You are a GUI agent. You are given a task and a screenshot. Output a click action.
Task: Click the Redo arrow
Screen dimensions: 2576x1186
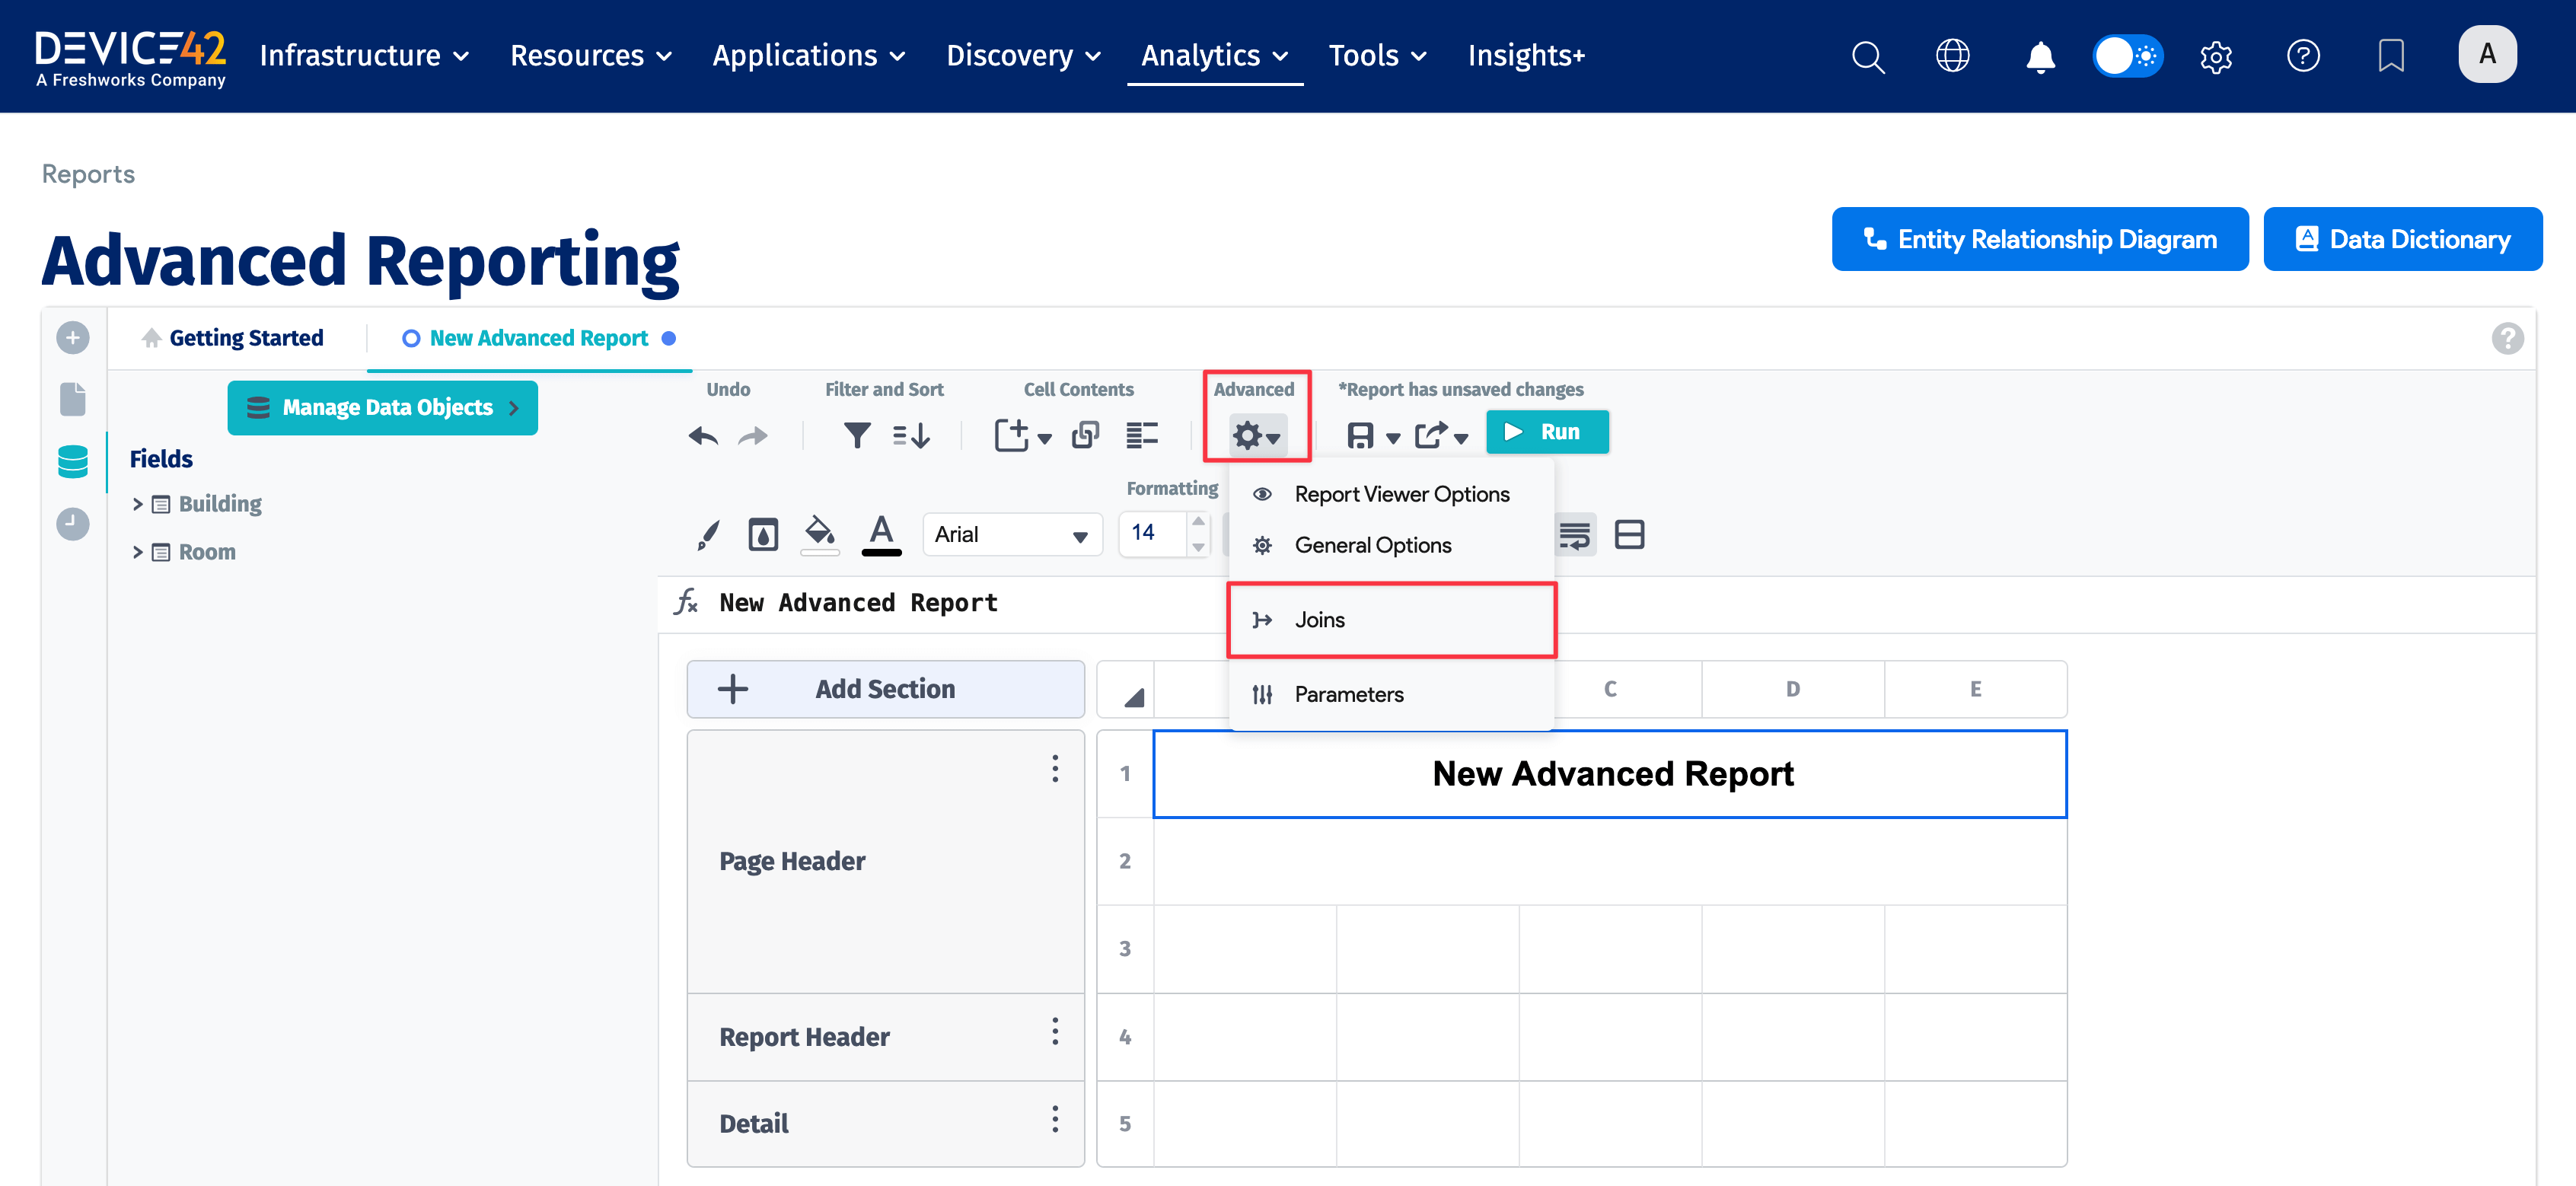[753, 435]
